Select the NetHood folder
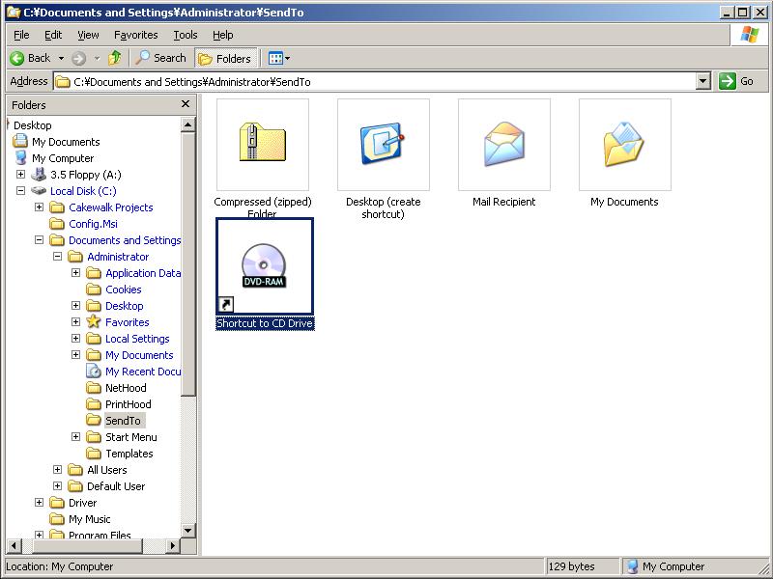This screenshot has height=579, width=773. coord(126,388)
